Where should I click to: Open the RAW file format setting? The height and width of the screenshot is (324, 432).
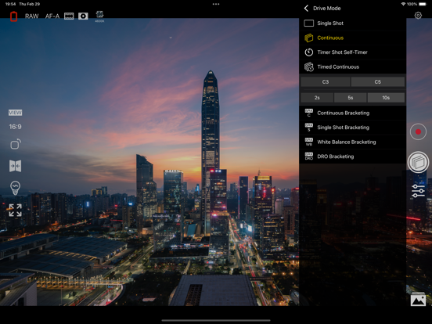click(31, 16)
